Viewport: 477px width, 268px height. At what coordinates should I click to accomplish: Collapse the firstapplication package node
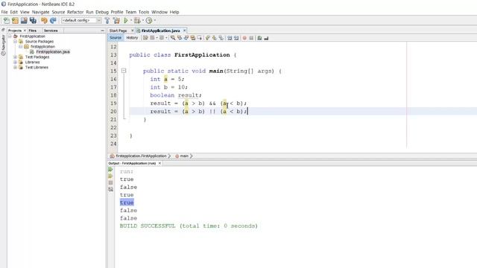coord(21,46)
